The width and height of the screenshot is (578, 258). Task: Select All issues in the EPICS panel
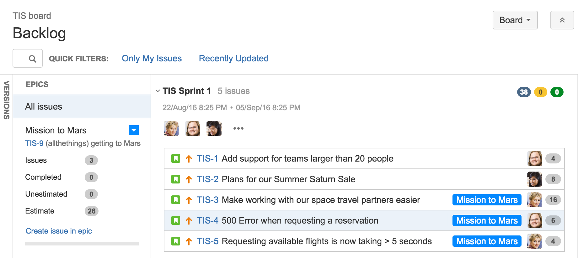44,106
